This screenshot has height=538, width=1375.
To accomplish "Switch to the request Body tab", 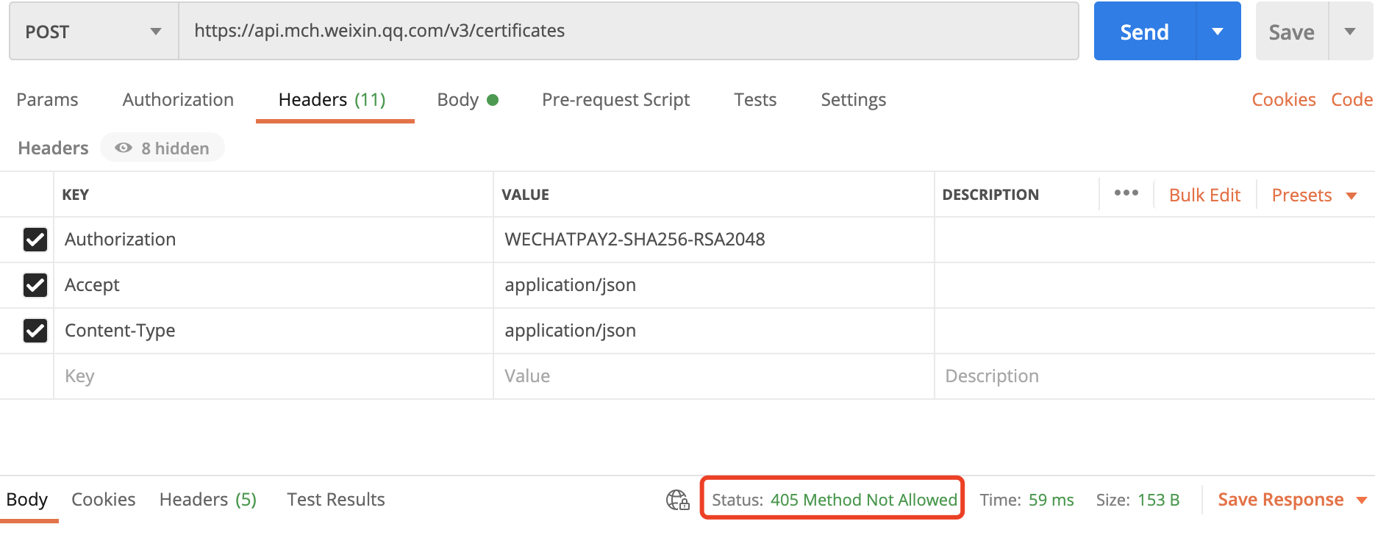I will [x=468, y=100].
